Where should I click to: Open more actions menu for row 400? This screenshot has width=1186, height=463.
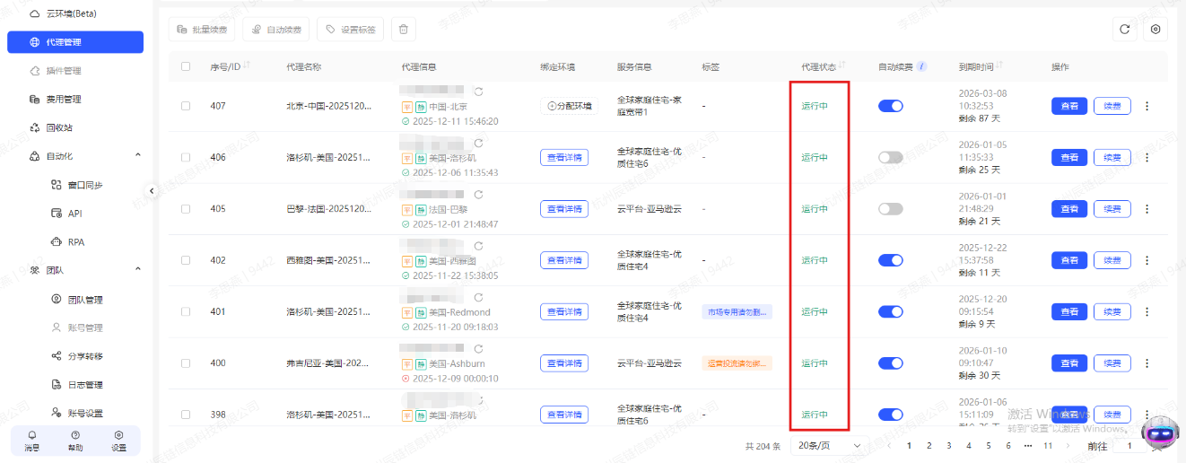(1147, 363)
